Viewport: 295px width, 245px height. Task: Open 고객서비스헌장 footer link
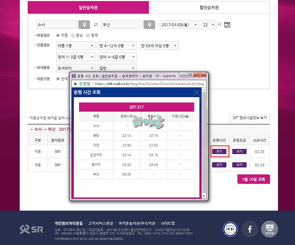coord(100,223)
